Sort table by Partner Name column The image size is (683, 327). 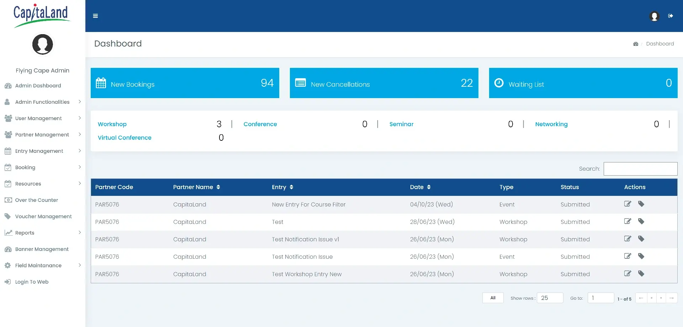tap(218, 187)
